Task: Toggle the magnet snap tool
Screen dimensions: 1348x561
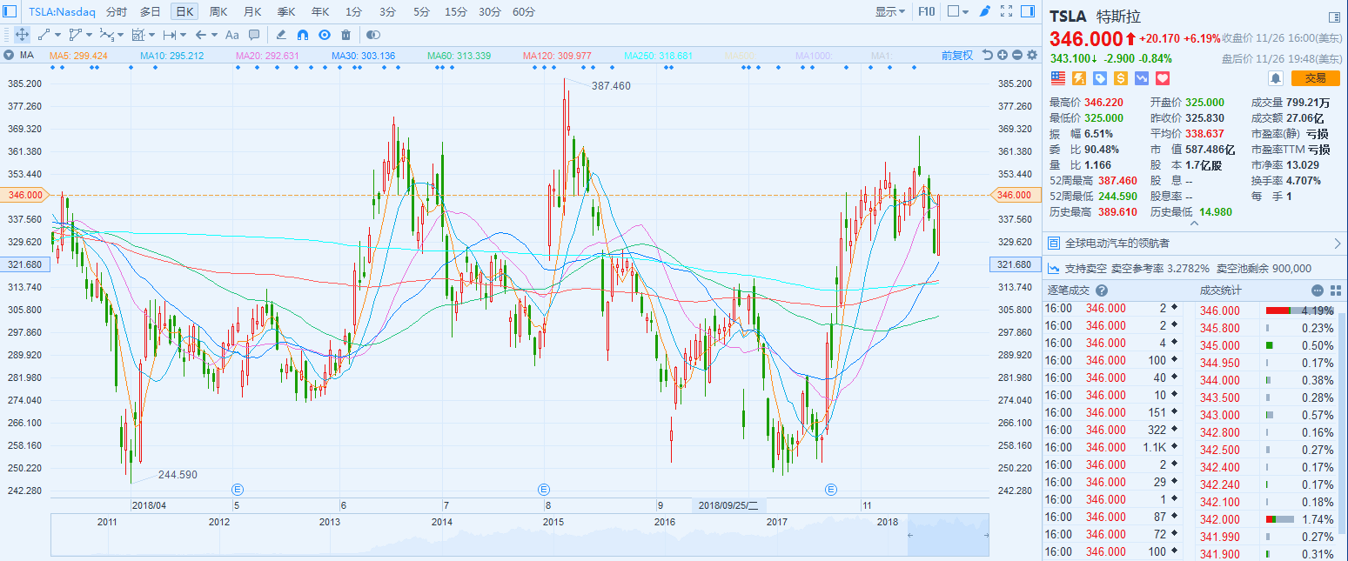Action: click(x=303, y=35)
